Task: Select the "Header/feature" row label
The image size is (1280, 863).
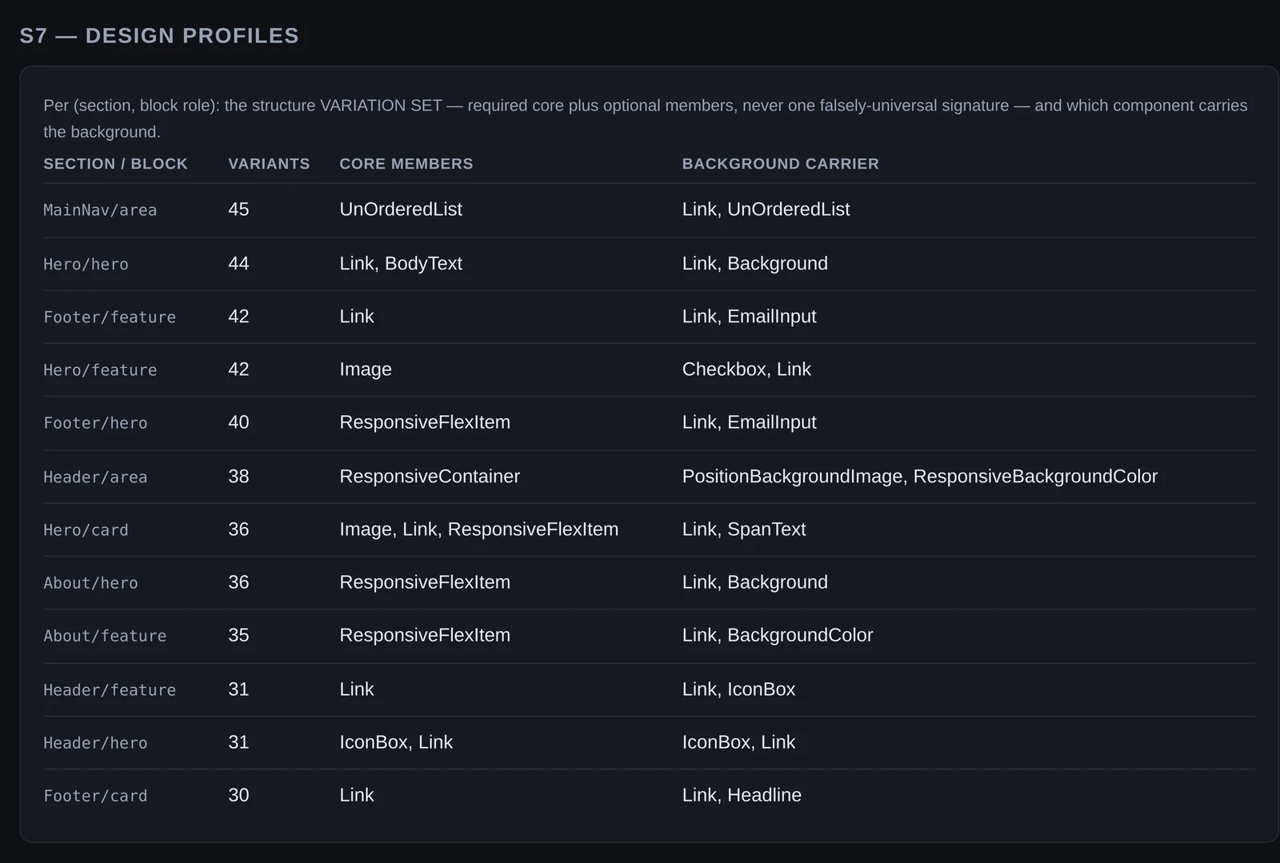Action: [110, 690]
